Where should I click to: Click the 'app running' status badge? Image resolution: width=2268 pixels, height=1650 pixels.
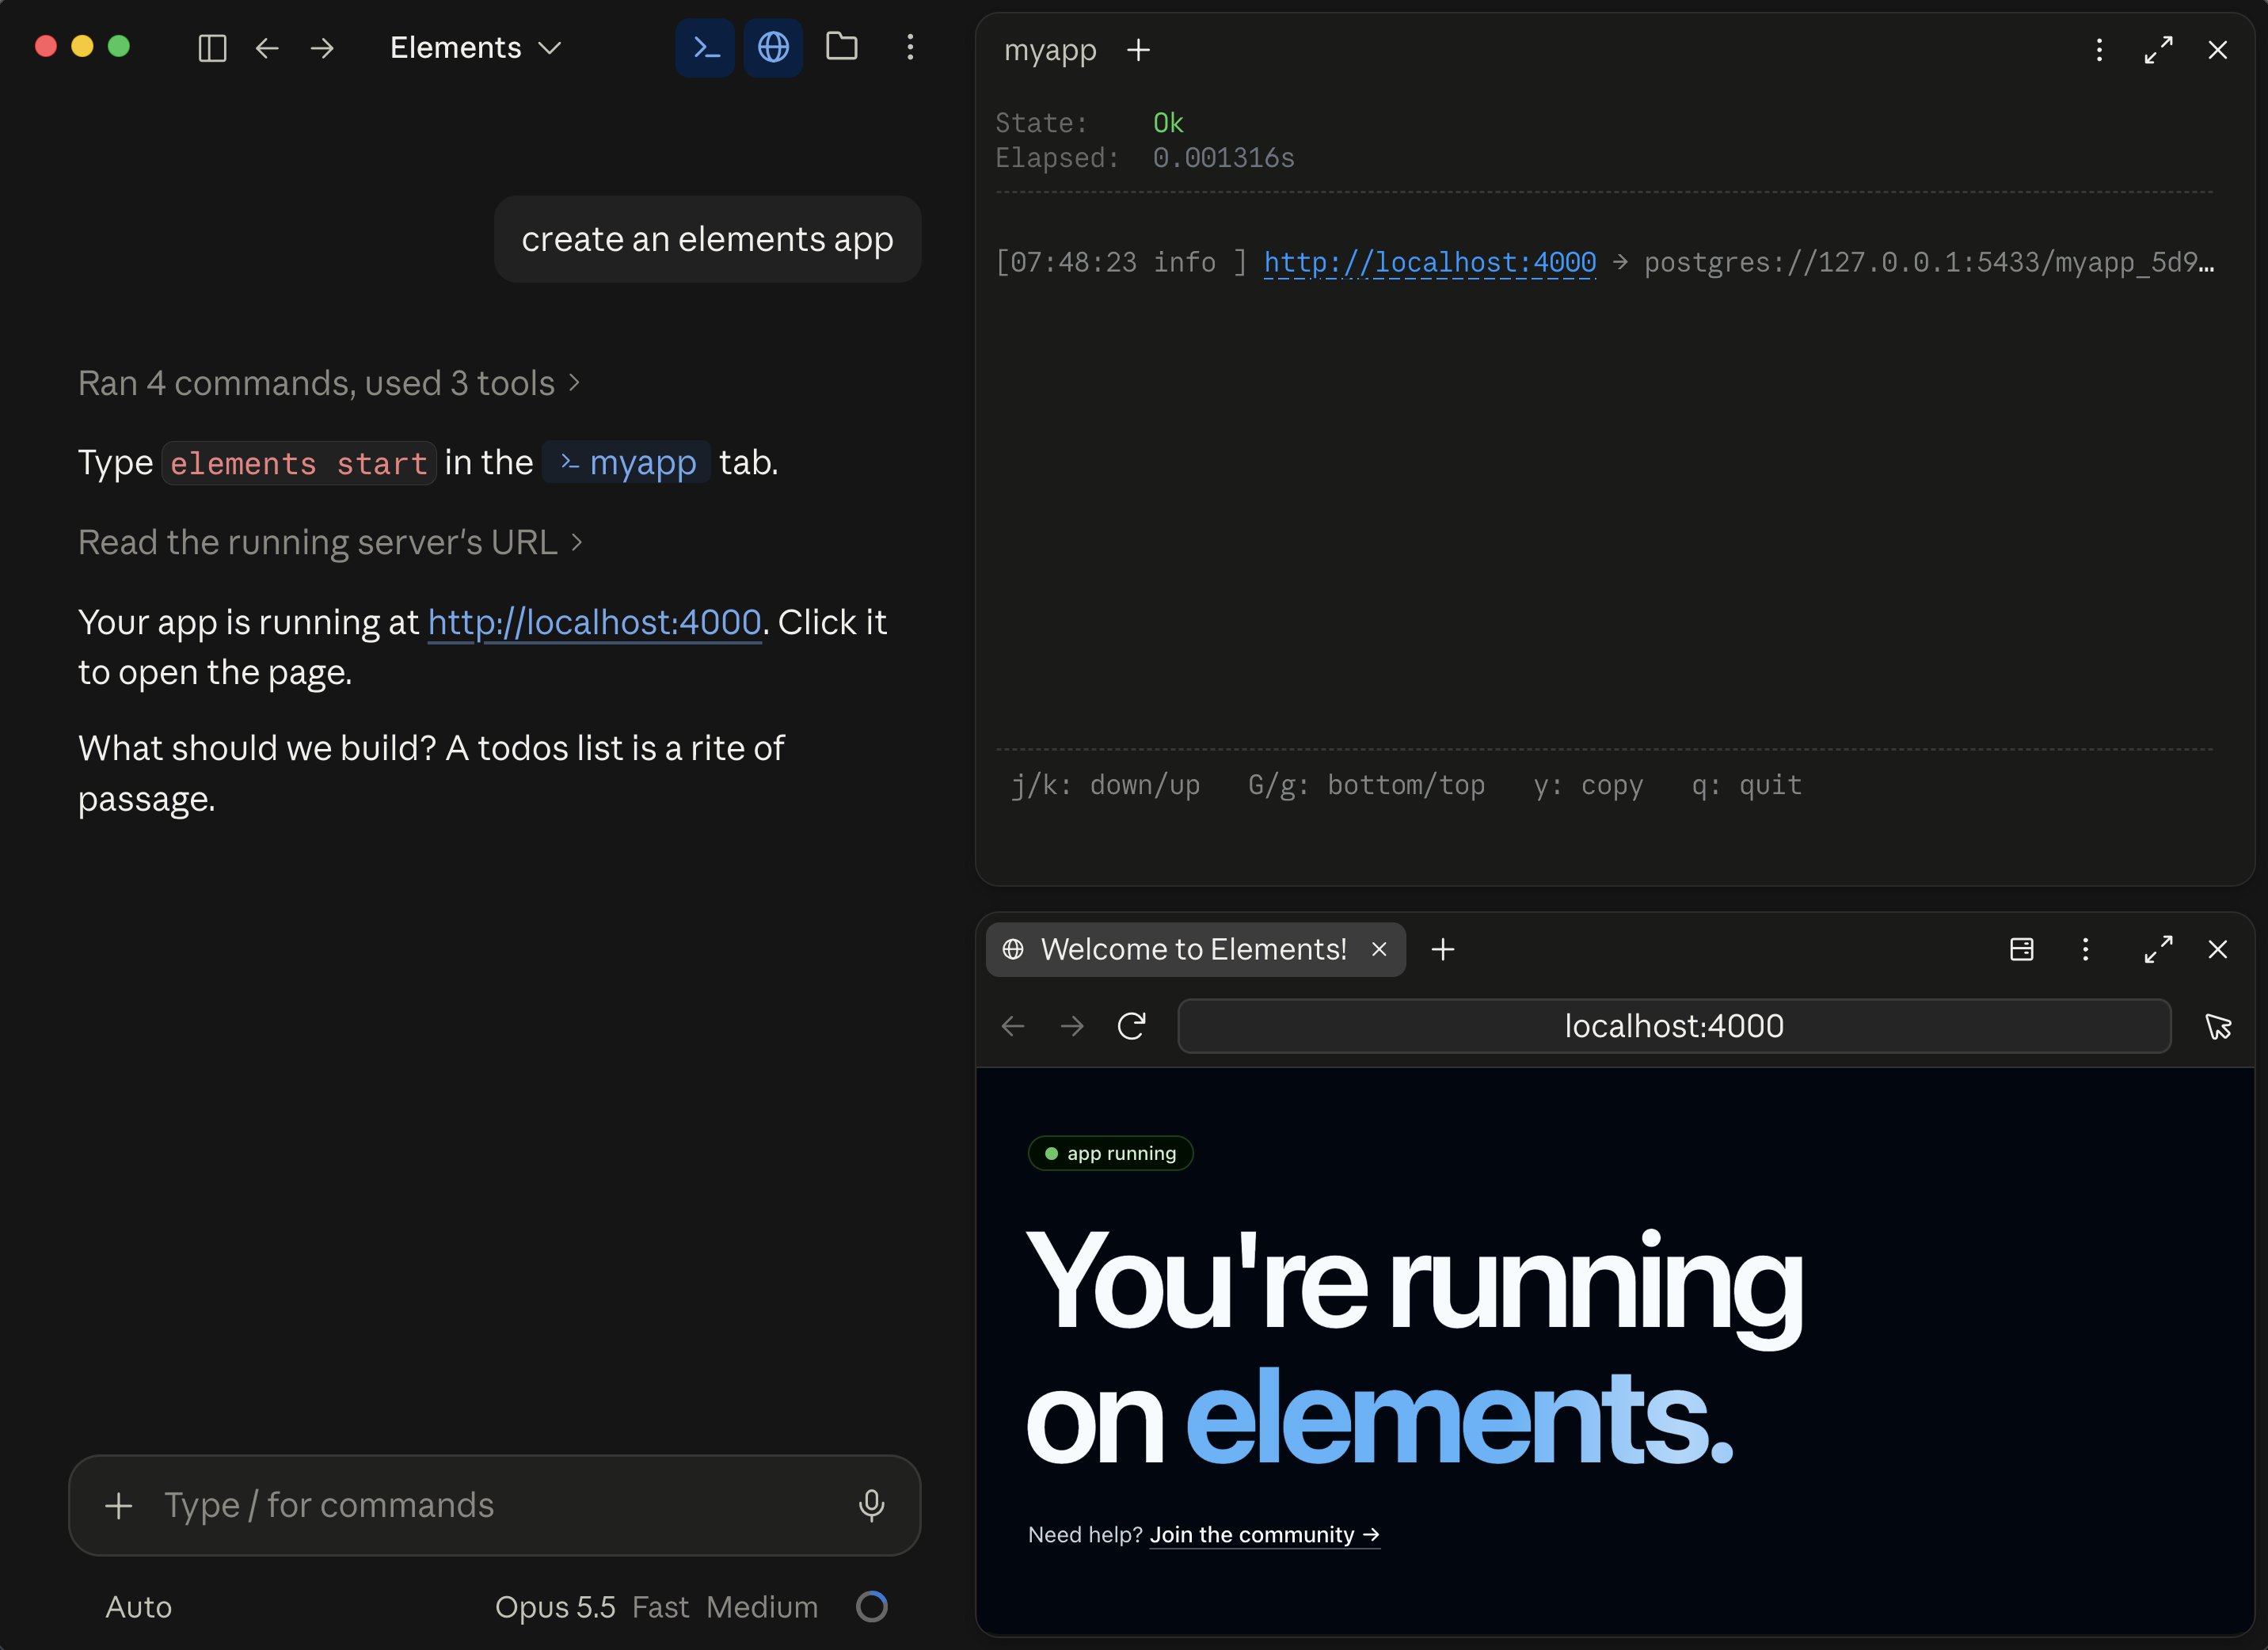tap(1110, 1153)
